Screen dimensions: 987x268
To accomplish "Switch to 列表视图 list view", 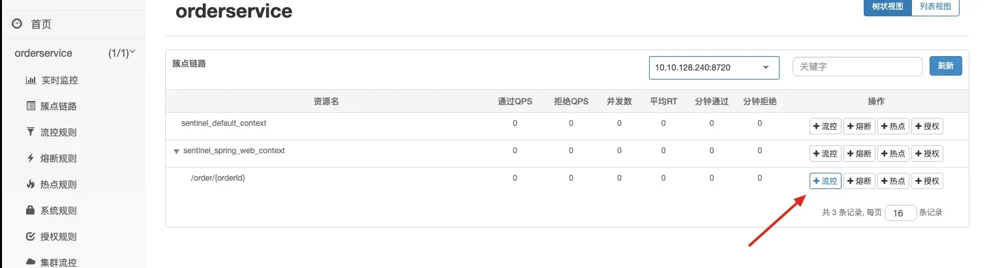I will [935, 7].
